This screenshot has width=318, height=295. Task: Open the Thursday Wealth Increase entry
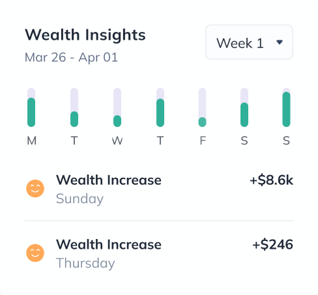pyautogui.click(x=159, y=253)
